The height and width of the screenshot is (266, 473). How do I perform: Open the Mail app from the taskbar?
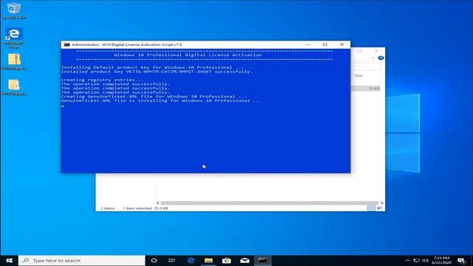tap(245, 260)
